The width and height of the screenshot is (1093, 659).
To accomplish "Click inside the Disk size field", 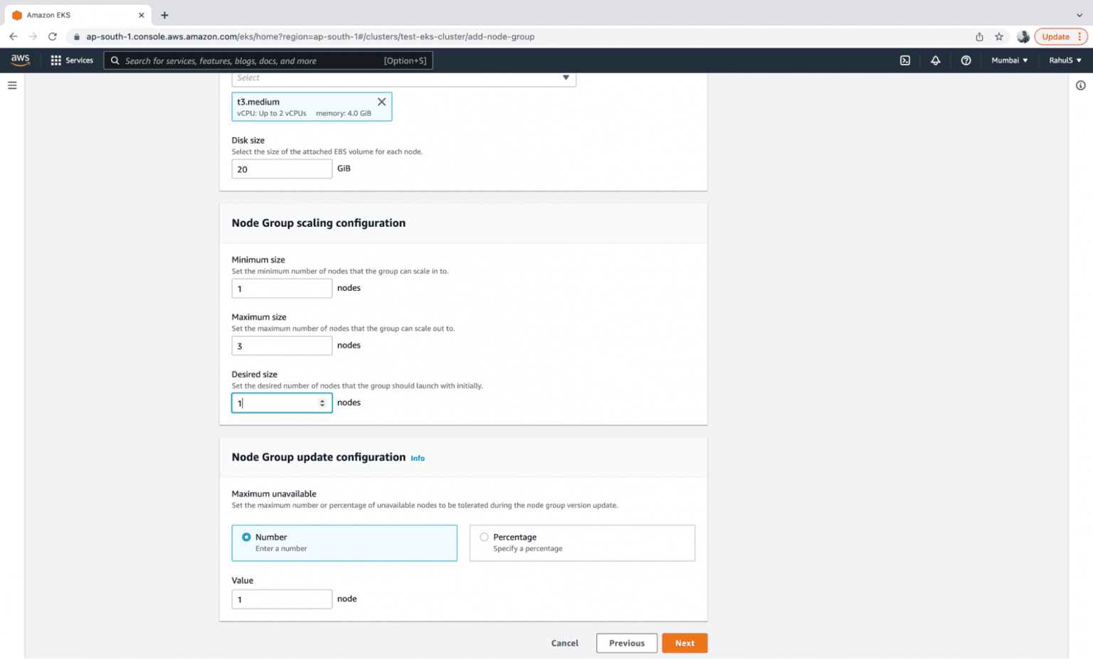I will 282,168.
